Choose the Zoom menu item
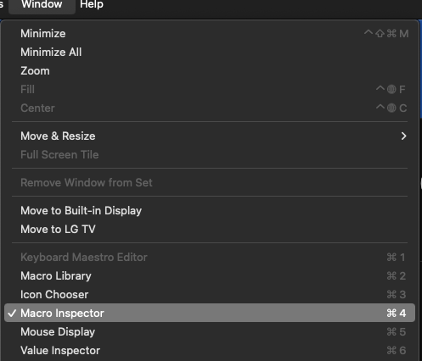The image size is (422, 361). point(210,71)
